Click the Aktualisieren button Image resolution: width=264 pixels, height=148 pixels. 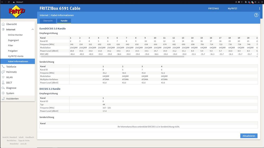(x=249, y=136)
